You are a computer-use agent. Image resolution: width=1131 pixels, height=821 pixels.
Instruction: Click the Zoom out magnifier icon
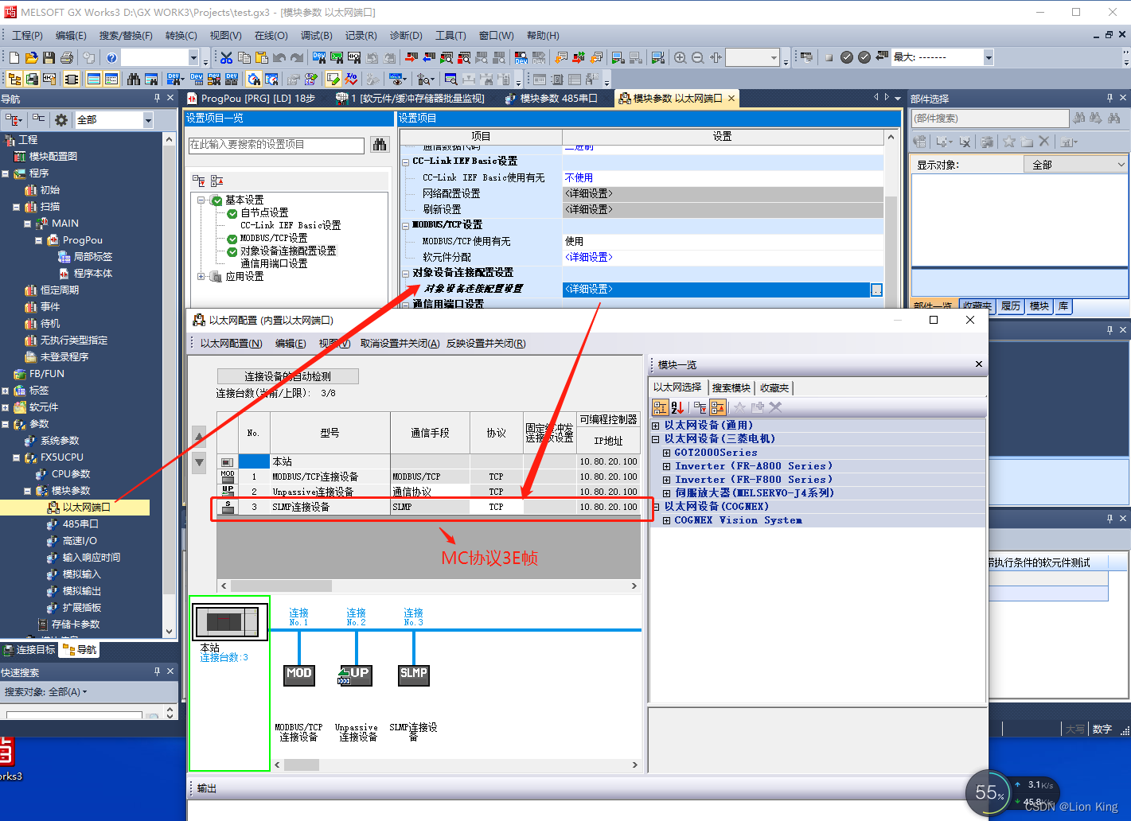[x=698, y=57]
